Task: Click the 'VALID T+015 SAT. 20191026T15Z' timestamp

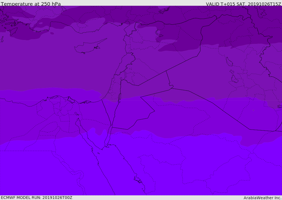Action: click(243, 4)
